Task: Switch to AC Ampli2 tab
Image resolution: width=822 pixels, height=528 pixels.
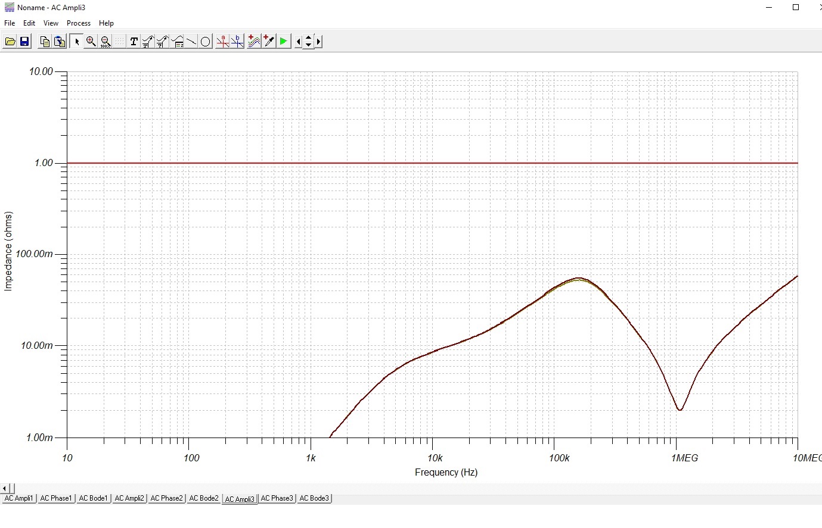Action: click(129, 499)
